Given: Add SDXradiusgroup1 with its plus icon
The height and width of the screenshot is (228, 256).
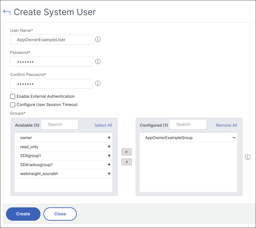Looking at the screenshot, I should click(x=109, y=164).
